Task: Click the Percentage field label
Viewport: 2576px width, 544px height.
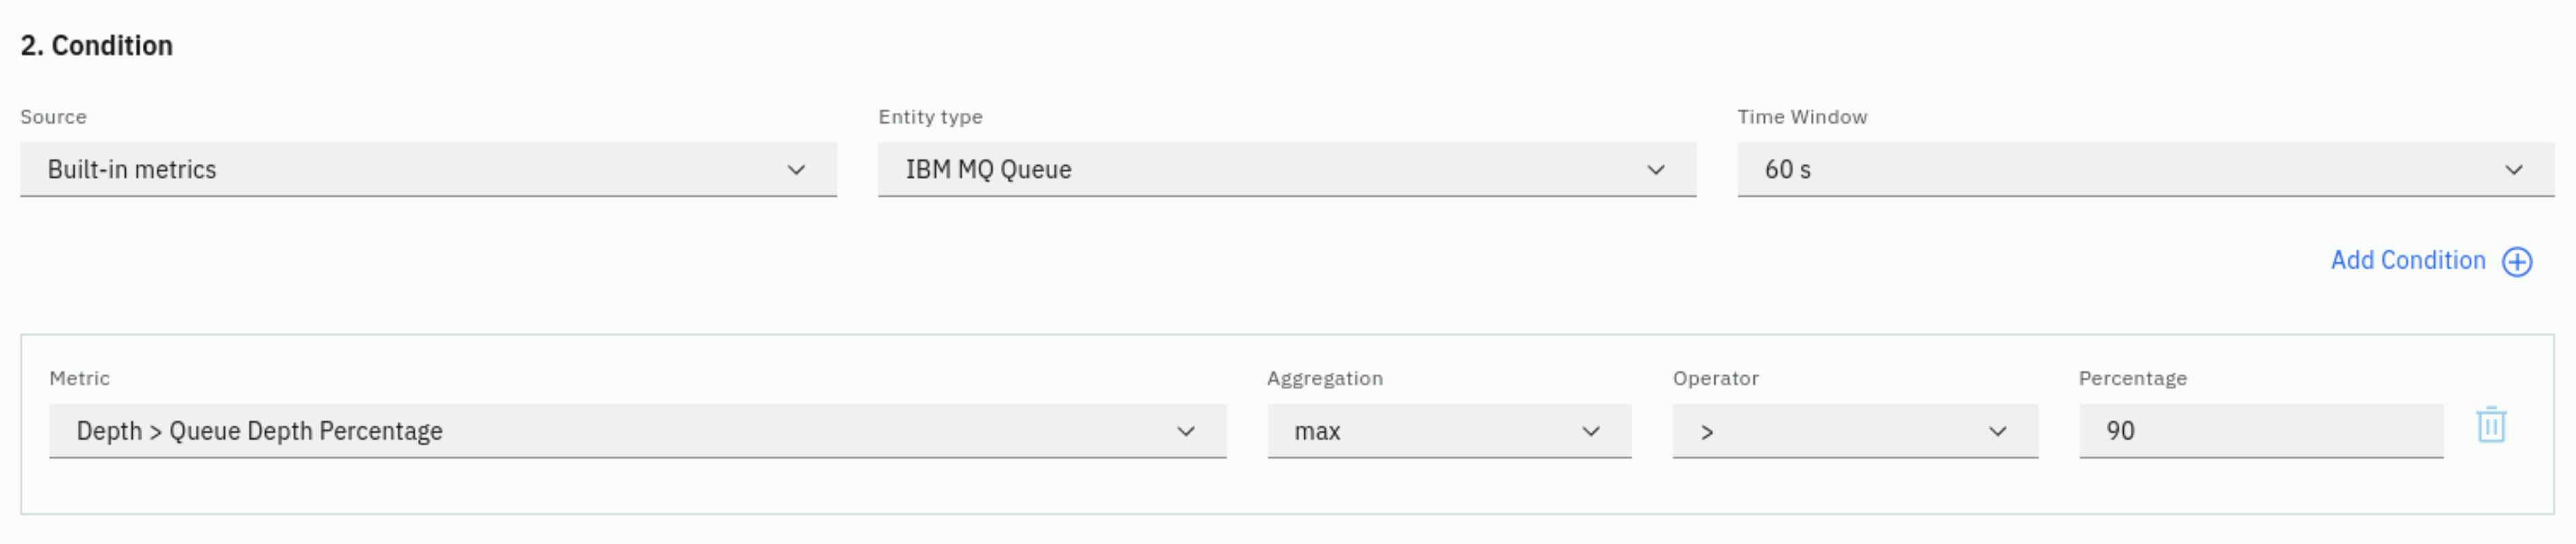Action: click(2133, 379)
